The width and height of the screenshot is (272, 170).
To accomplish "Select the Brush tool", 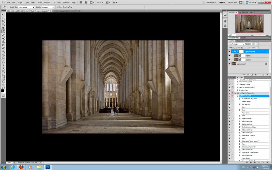I will click(3, 38).
